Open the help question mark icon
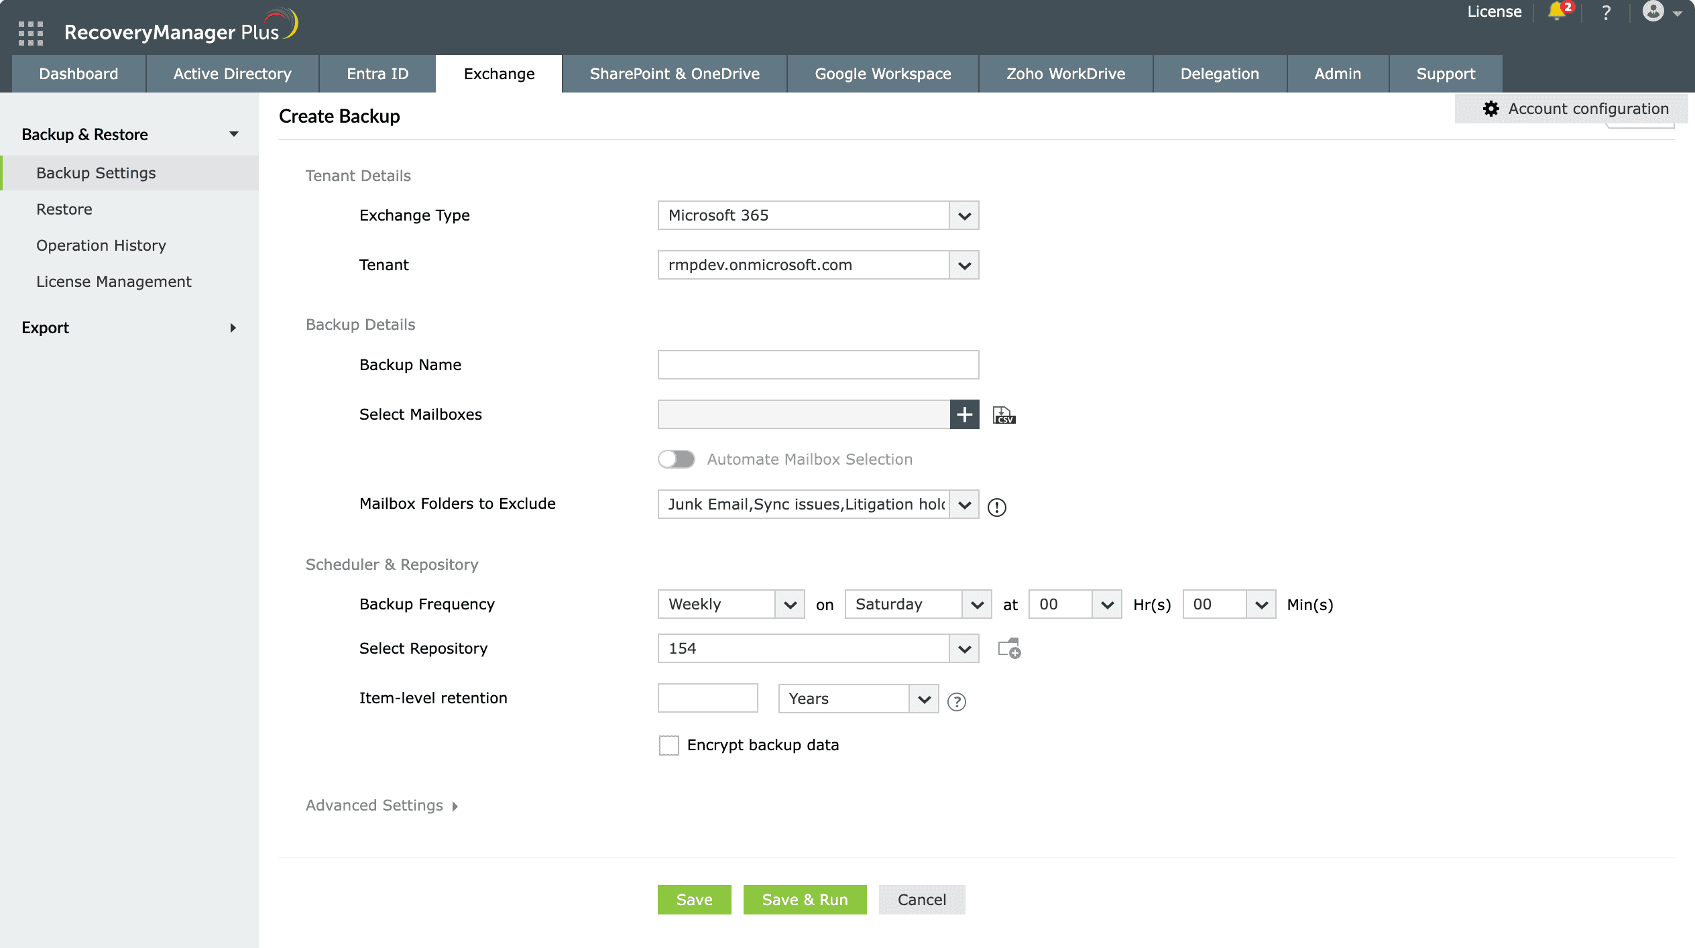The height and width of the screenshot is (948, 1695). pos(1606,12)
